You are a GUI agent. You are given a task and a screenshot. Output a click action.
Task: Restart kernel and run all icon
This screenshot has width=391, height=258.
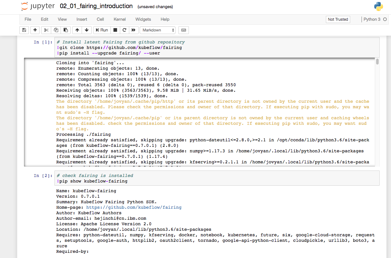tap(133, 30)
